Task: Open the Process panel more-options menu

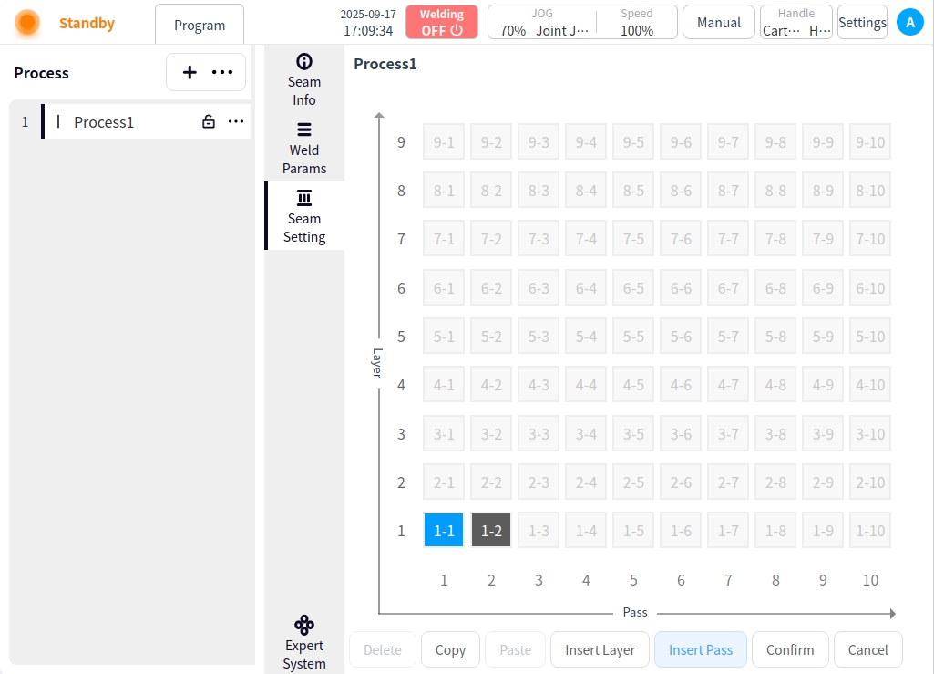Action: tap(222, 72)
